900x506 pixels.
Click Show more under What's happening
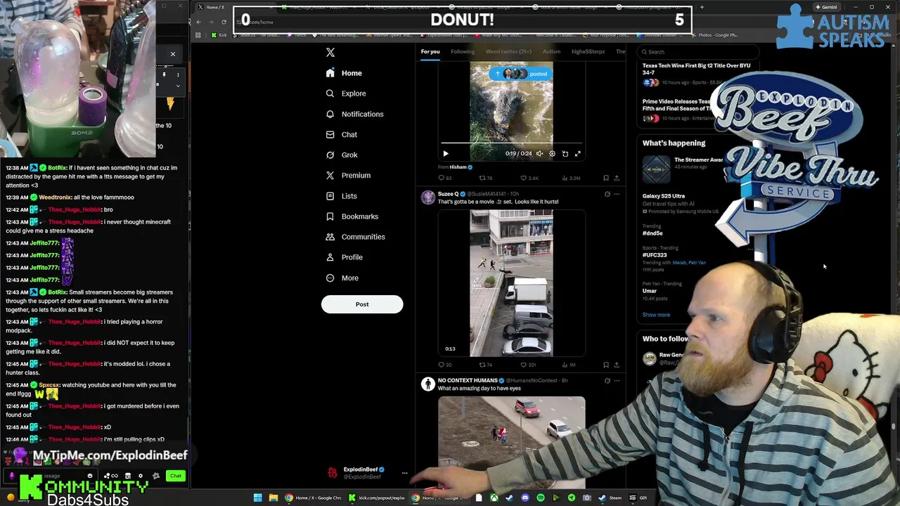(656, 315)
